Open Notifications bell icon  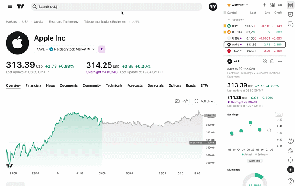(x=291, y=160)
